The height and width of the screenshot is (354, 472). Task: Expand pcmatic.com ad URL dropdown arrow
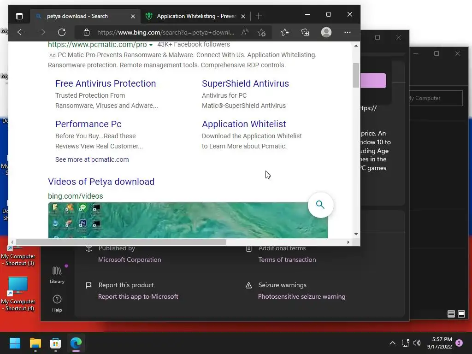coord(151,45)
